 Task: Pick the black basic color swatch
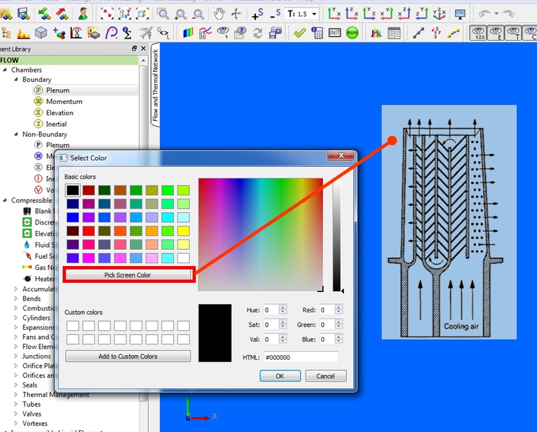pos(72,190)
